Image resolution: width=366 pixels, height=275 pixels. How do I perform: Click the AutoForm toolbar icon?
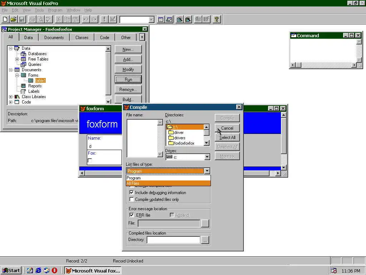coord(198,19)
